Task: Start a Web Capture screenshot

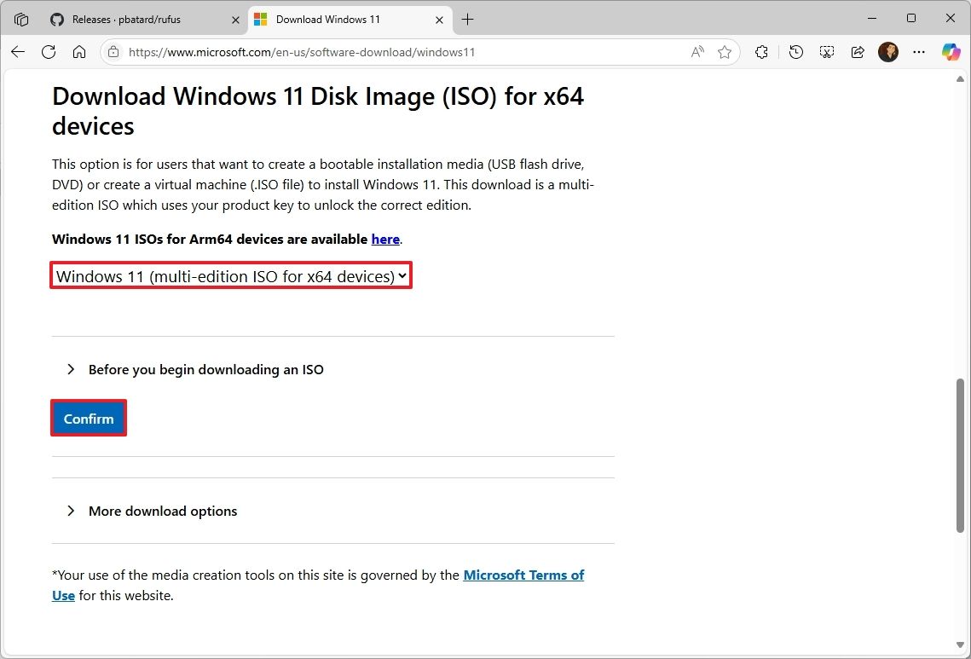Action: point(826,52)
